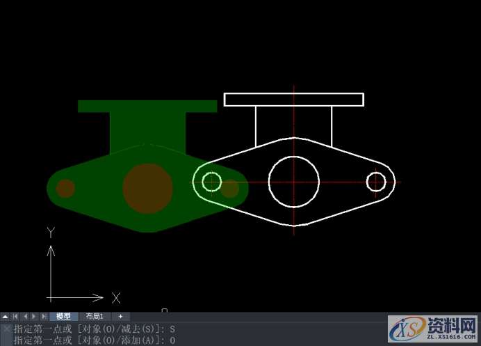This screenshot has height=346, width=481.
Task: Click the next layout tab arrow
Action: (34, 317)
